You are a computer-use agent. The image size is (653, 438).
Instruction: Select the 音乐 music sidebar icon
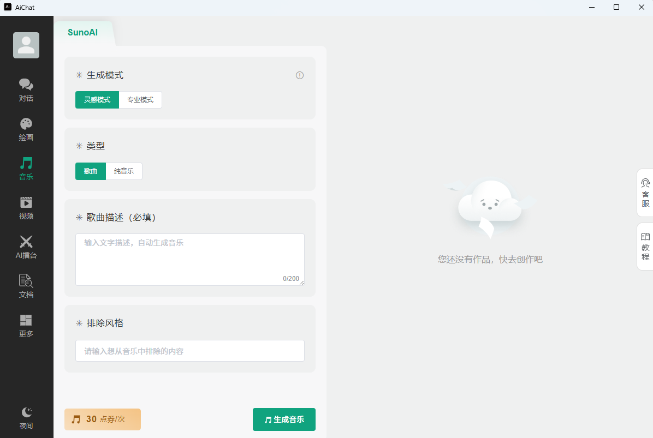tap(26, 169)
